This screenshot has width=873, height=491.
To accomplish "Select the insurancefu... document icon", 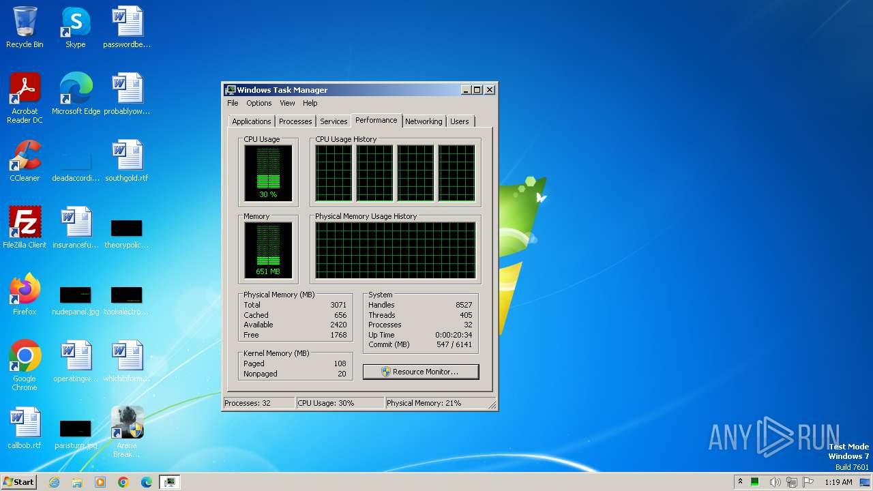I will (76, 228).
